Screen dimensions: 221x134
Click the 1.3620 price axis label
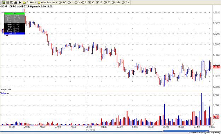(x=216, y=77)
